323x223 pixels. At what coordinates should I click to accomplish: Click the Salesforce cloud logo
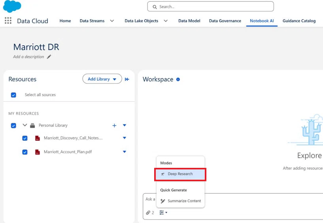(12, 6)
